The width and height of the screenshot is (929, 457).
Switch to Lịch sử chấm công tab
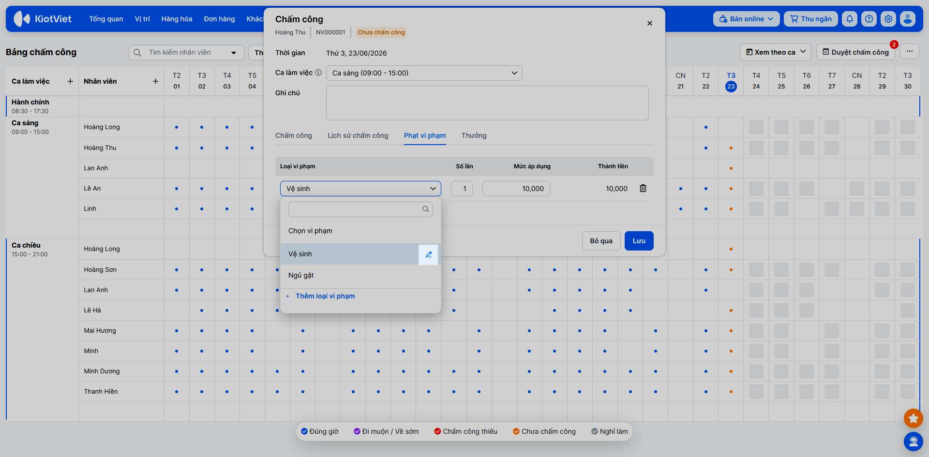tap(358, 135)
